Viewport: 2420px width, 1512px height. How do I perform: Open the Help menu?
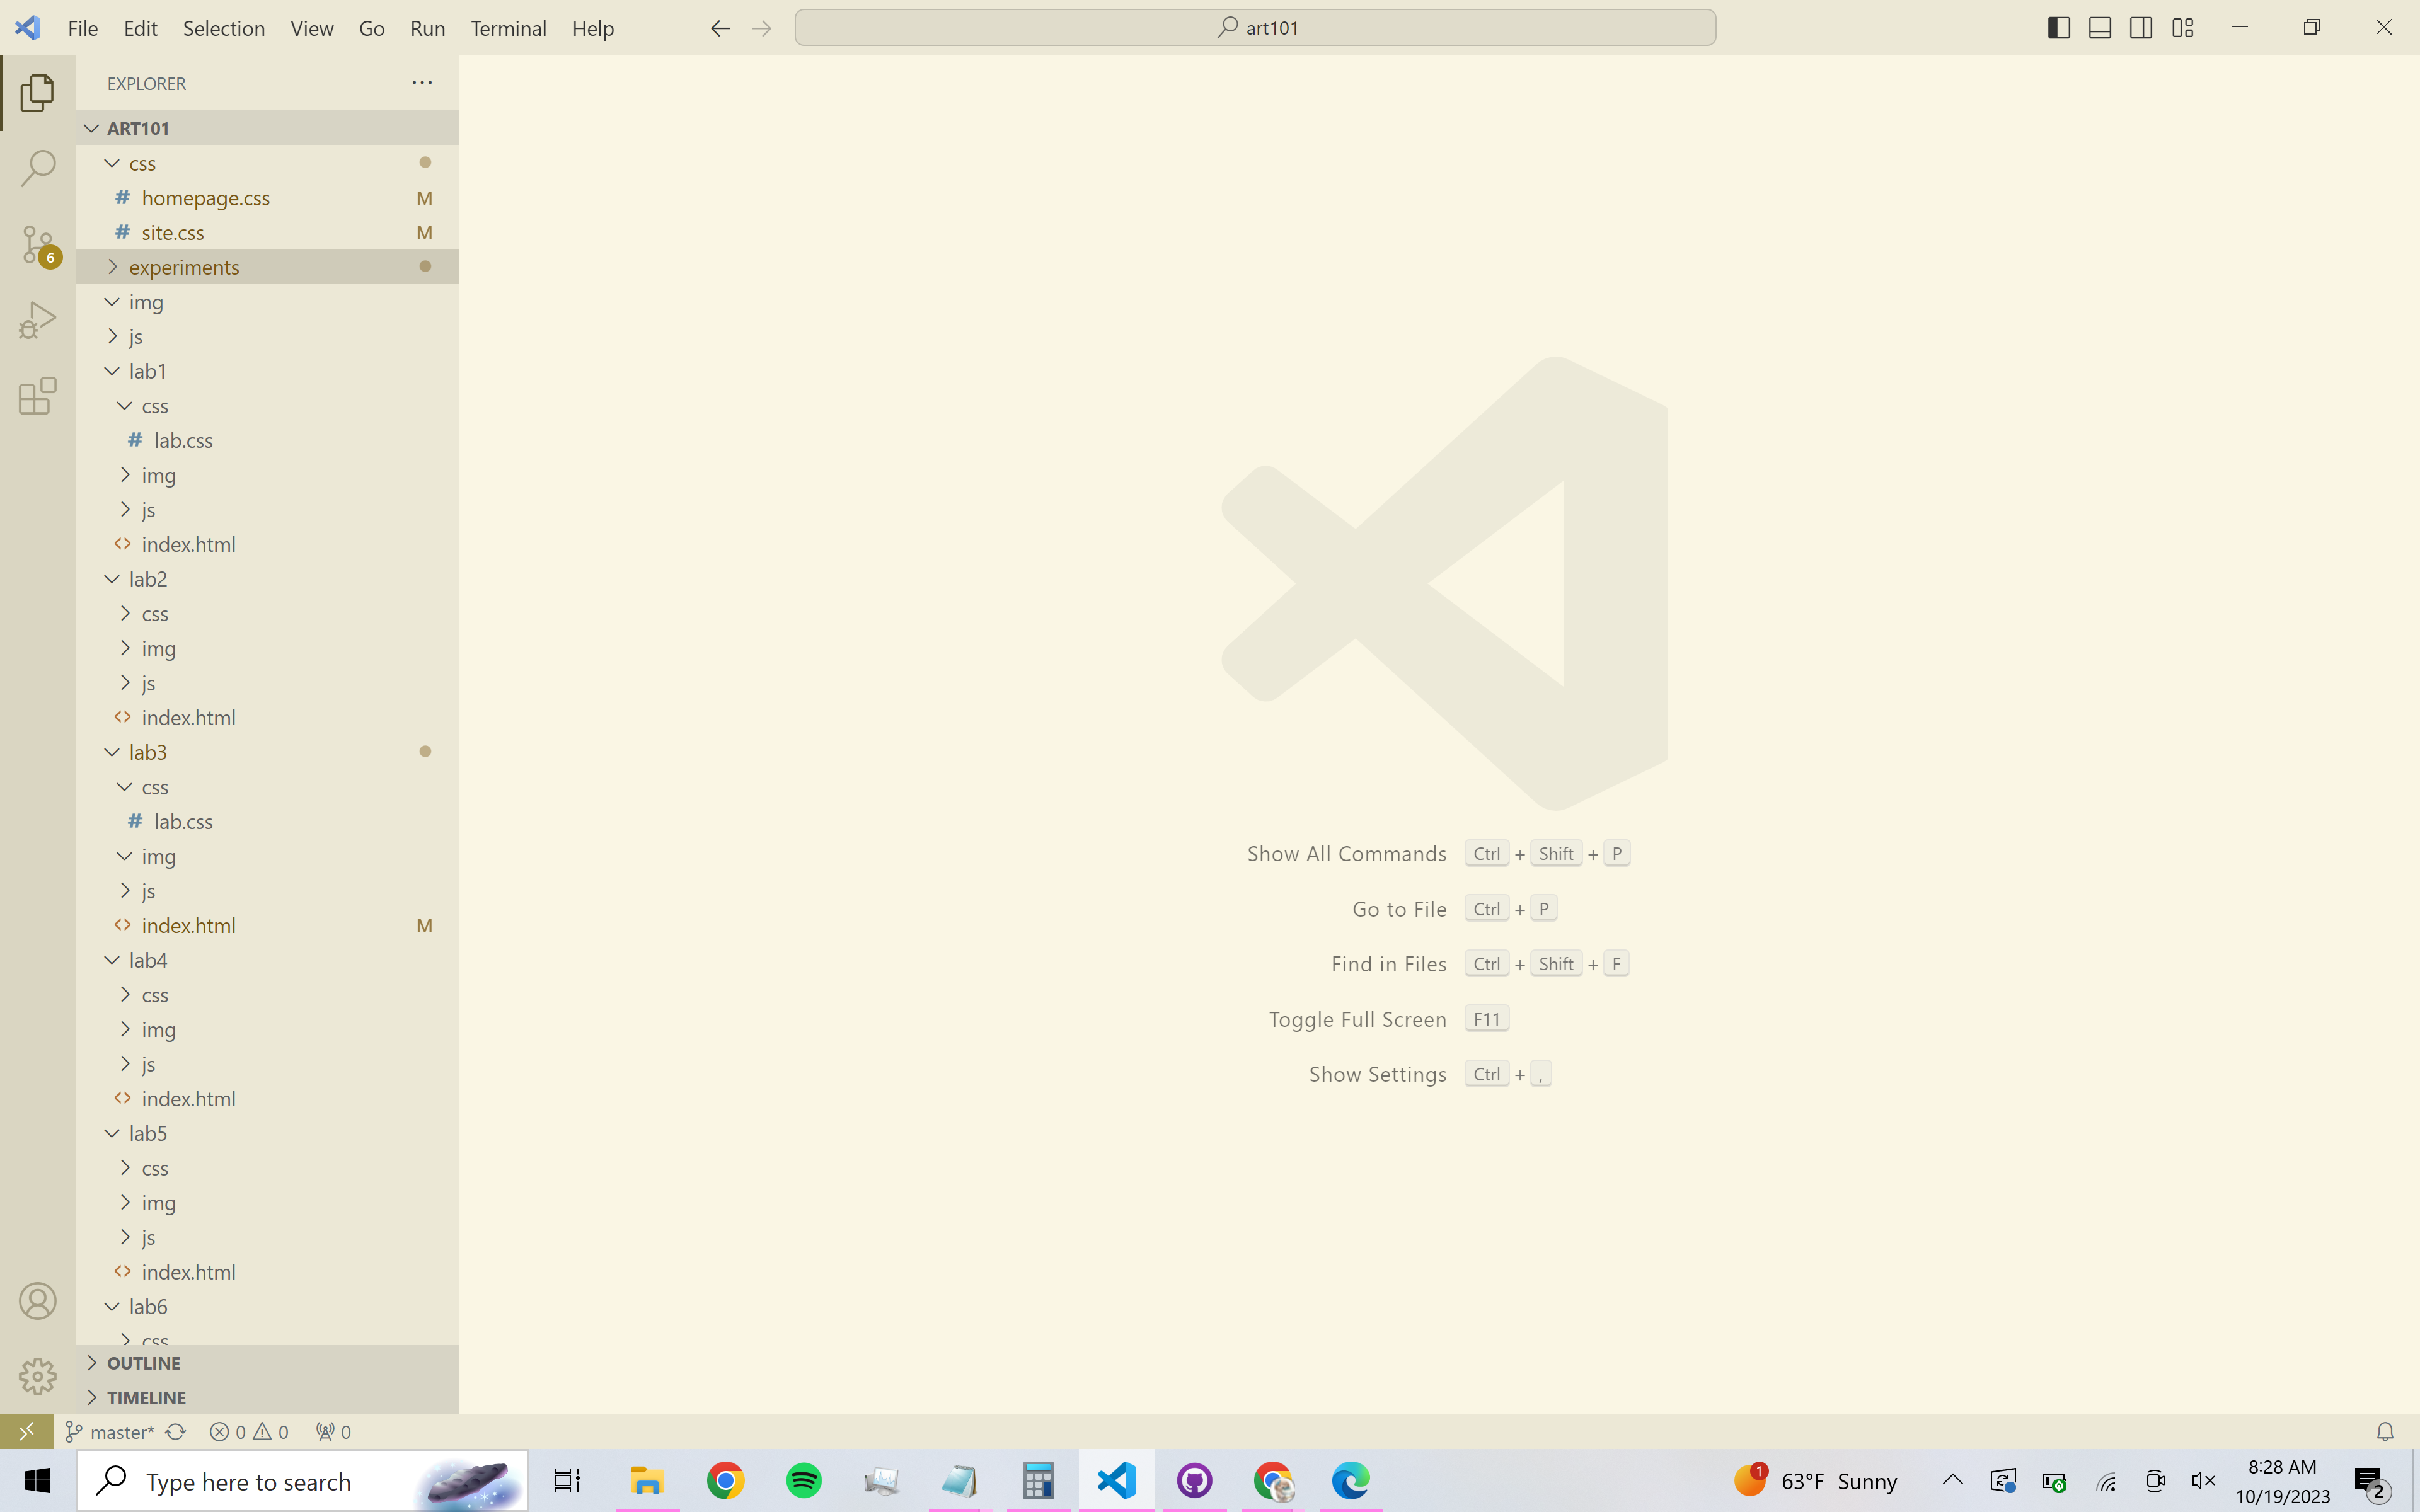(x=593, y=28)
